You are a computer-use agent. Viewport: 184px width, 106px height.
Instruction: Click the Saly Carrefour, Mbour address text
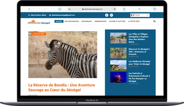click(x=38, y=15)
